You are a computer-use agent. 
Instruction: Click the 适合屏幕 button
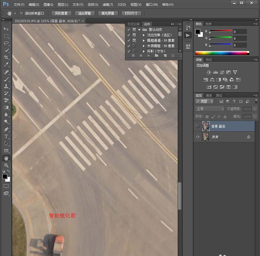[x=84, y=13]
